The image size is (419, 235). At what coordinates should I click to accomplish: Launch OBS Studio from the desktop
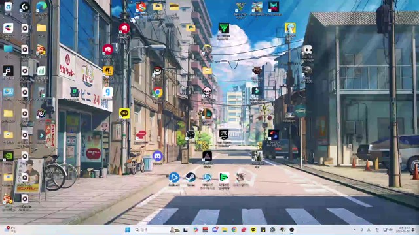click(191, 134)
